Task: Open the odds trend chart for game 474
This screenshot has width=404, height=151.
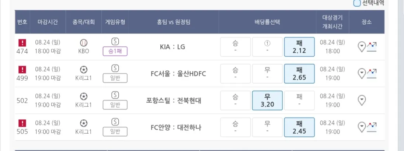Action: [x=372, y=46]
